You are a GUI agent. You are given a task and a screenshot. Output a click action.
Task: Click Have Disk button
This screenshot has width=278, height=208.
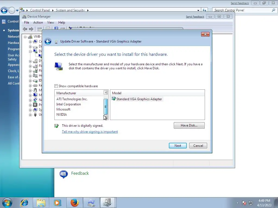[x=189, y=125]
